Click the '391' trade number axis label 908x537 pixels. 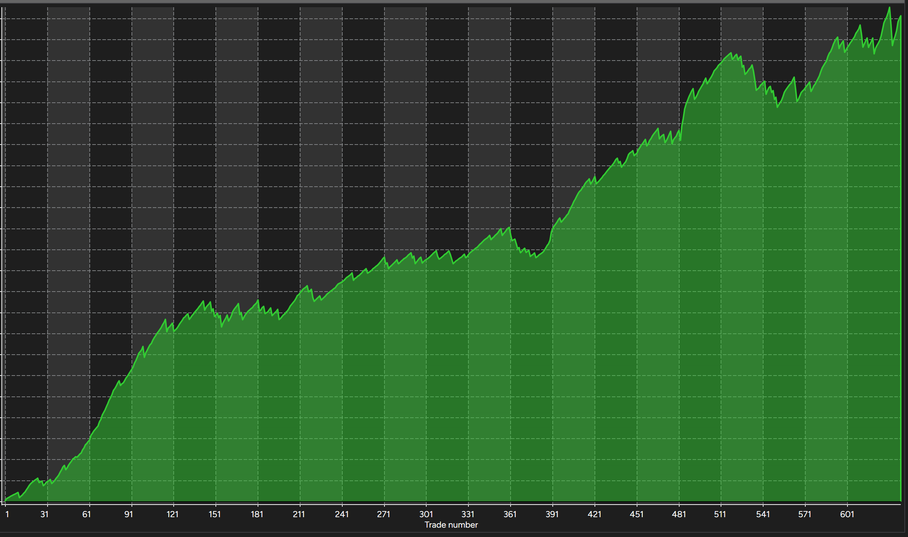coord(552,514)
